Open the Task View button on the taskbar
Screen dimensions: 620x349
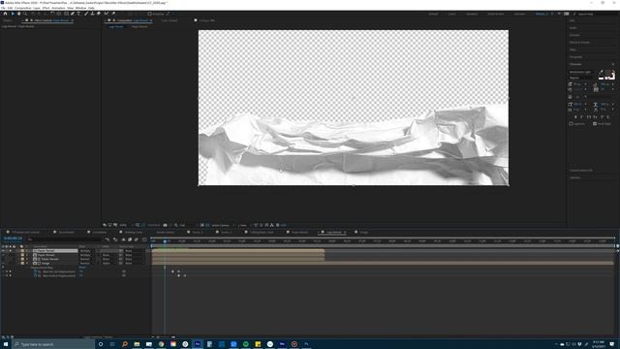[x=112, y=344]
